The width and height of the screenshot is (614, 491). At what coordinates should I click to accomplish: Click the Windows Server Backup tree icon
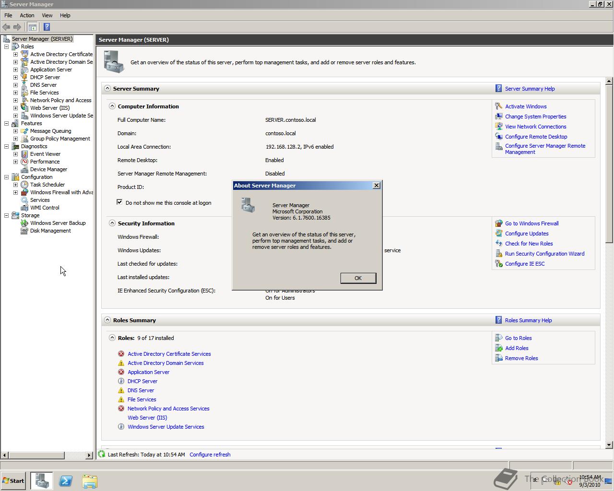coord(24,223)
